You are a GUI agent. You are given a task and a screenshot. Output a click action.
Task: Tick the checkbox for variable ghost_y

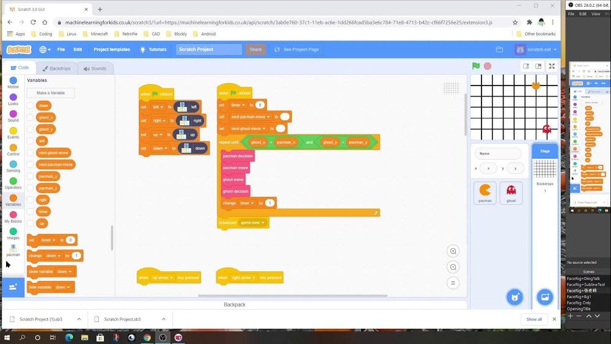[x=30, y=129]
